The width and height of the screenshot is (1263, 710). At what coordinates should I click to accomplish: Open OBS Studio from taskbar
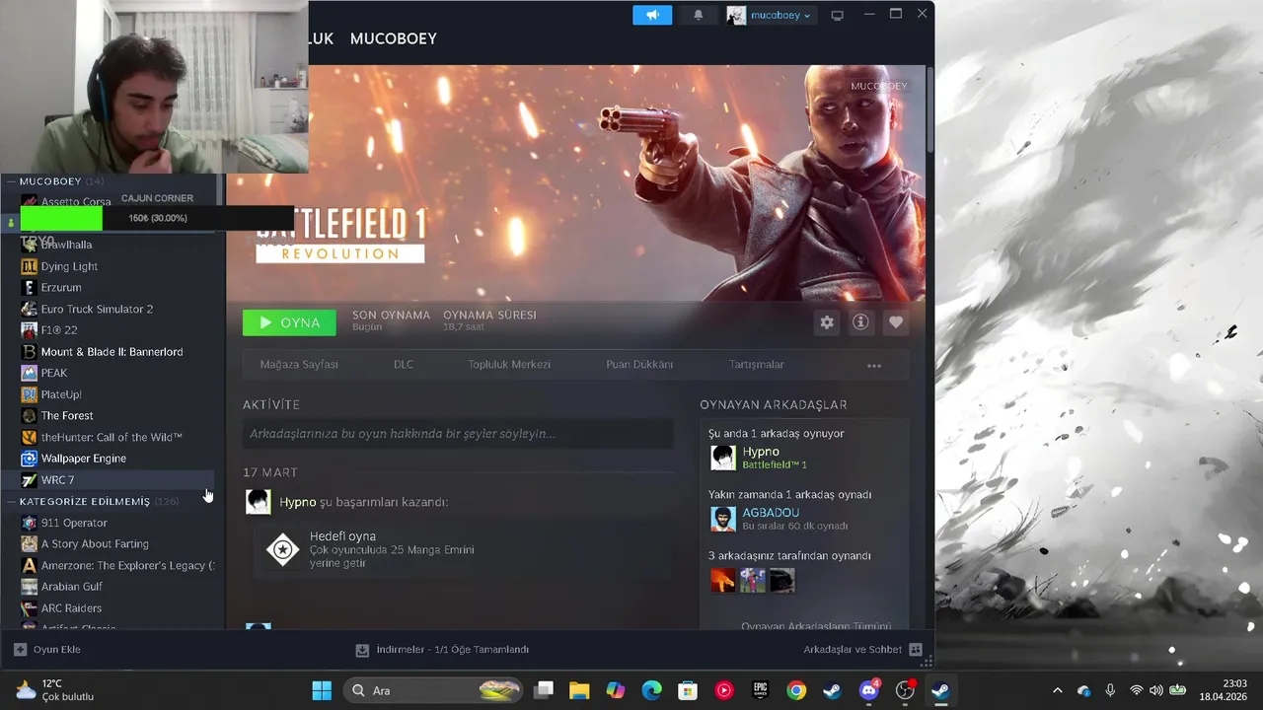(x=905, y=690)
